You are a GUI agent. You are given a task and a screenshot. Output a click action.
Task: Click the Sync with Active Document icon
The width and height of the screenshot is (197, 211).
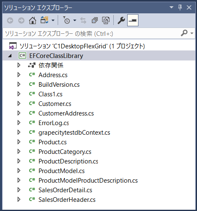pyautogui.click(x=83, y=20)
